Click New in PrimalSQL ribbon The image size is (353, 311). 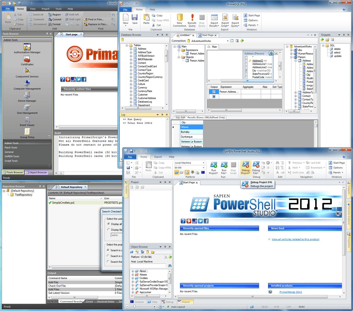[x=125, y=20]
